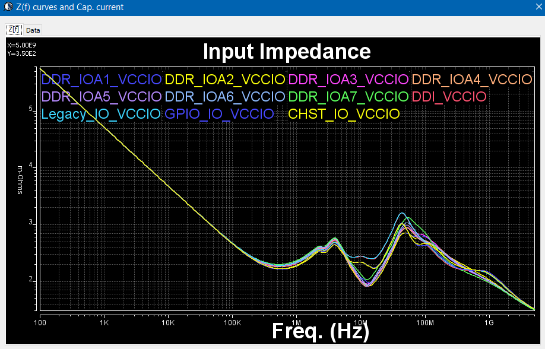This screenshot has width=545, height=349.
Task: Click the DDR_IOA4_VCCIO legend entry
Action: tap(471, 80)
